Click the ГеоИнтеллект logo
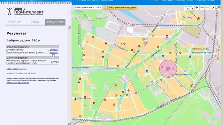This screenshot has width=223, height=125. pos(25,11)
